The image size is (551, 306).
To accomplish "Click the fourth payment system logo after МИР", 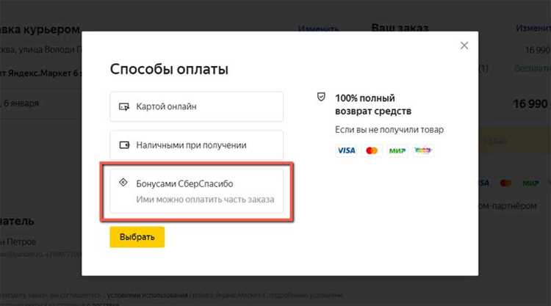I will pyautogui.click(x=422, y=150).
